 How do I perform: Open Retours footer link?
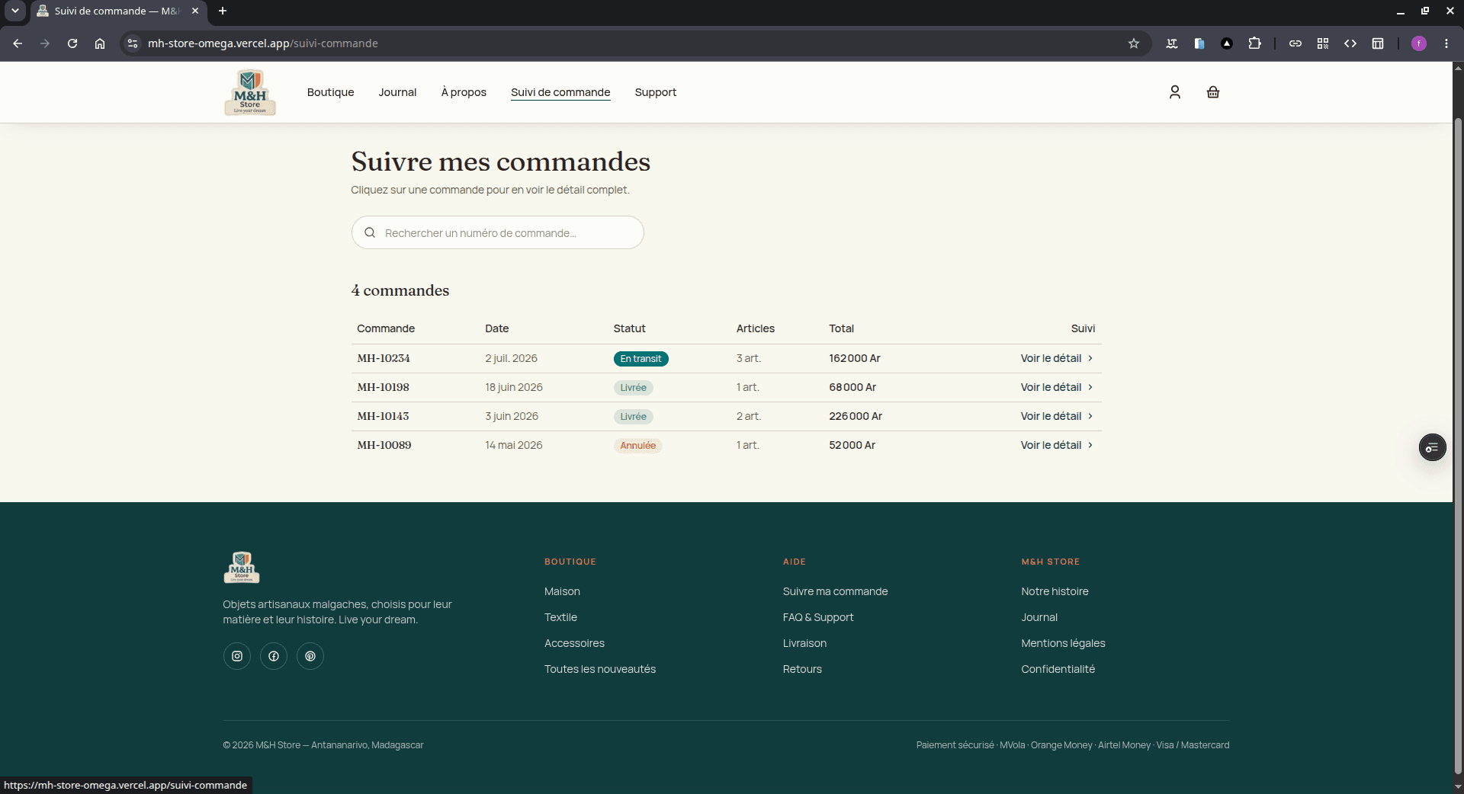pos(802,669)
